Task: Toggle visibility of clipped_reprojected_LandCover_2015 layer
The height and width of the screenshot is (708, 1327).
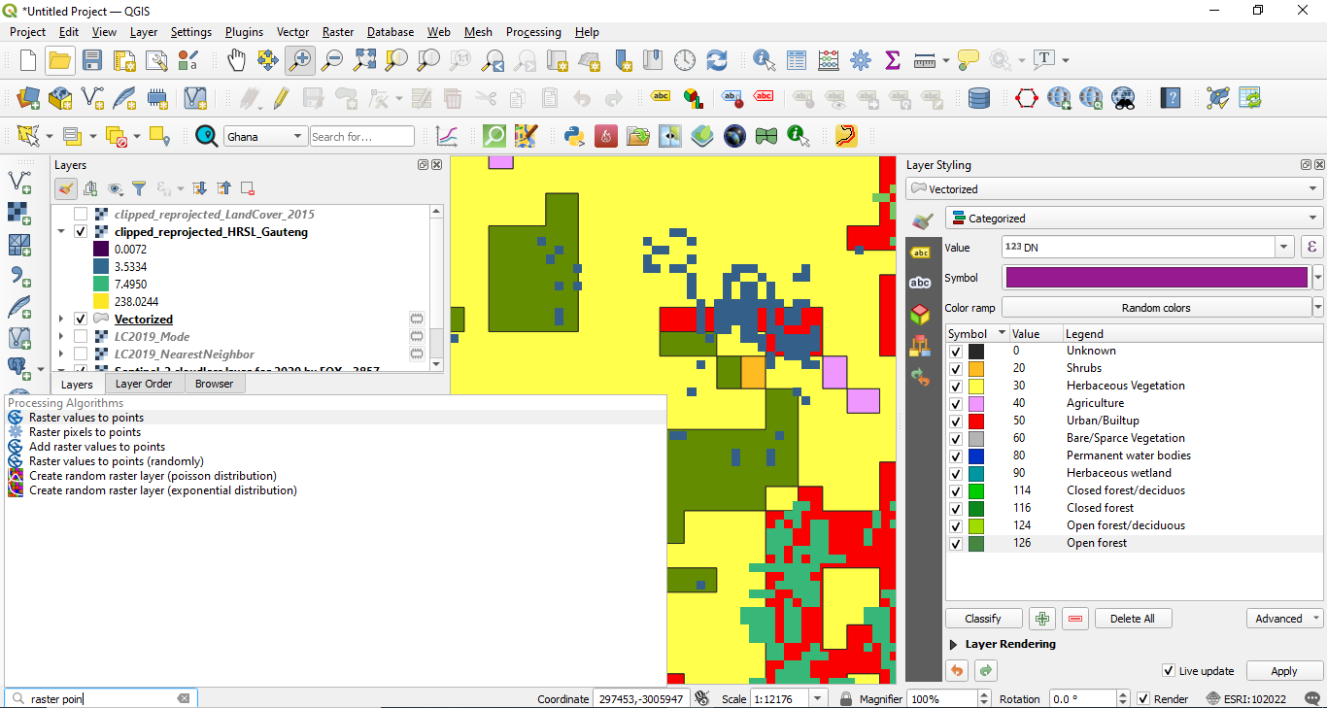Action: [x=81, y=214]
